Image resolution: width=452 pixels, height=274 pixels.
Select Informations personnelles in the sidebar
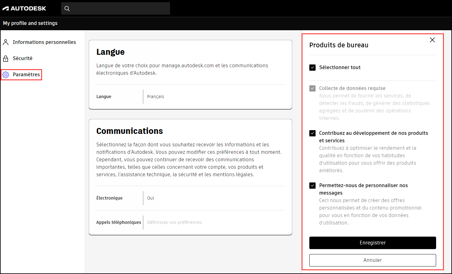click(44, 42)
